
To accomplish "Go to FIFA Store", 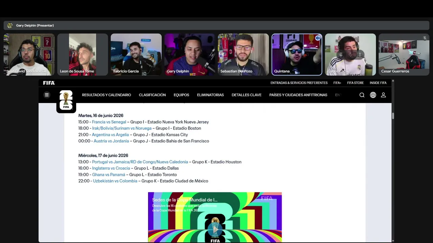I will click(355, 83).
